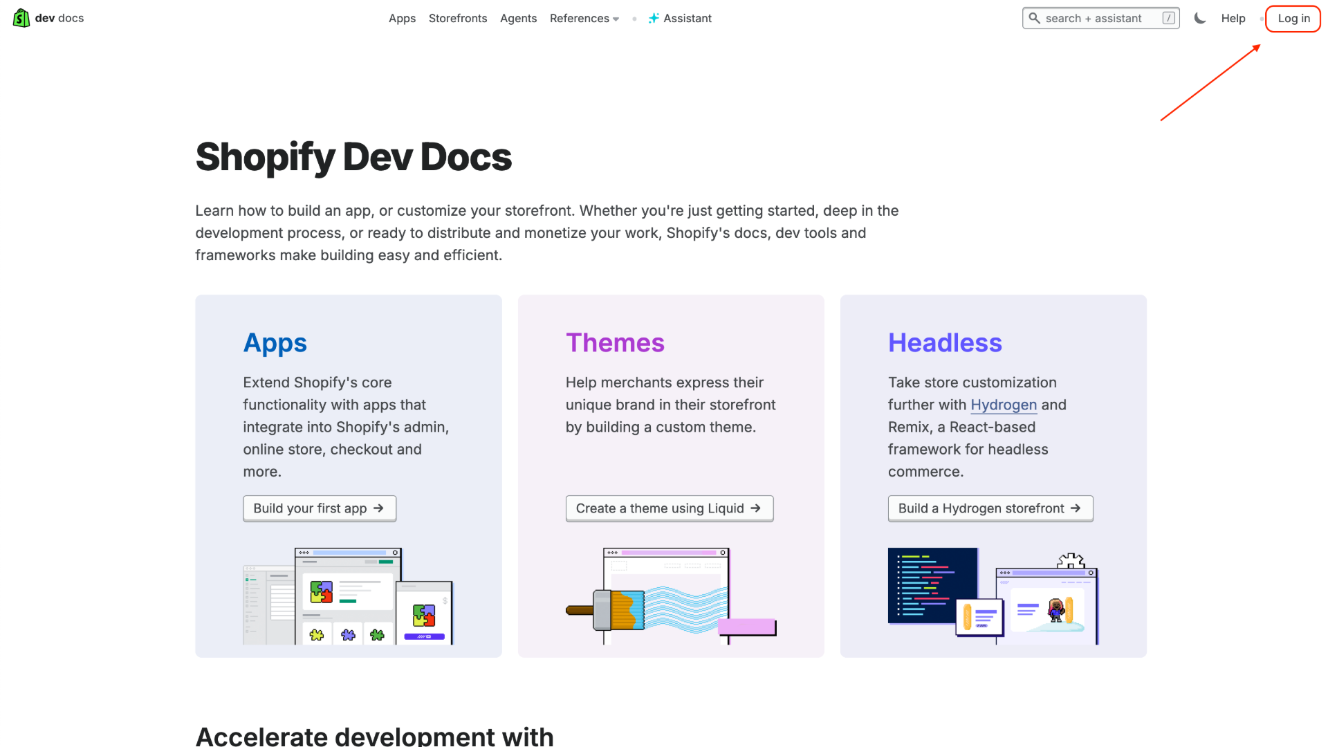The image size is (1328, 747).
Task: Open the Agents navigation item
Action: tap(518, 19)
